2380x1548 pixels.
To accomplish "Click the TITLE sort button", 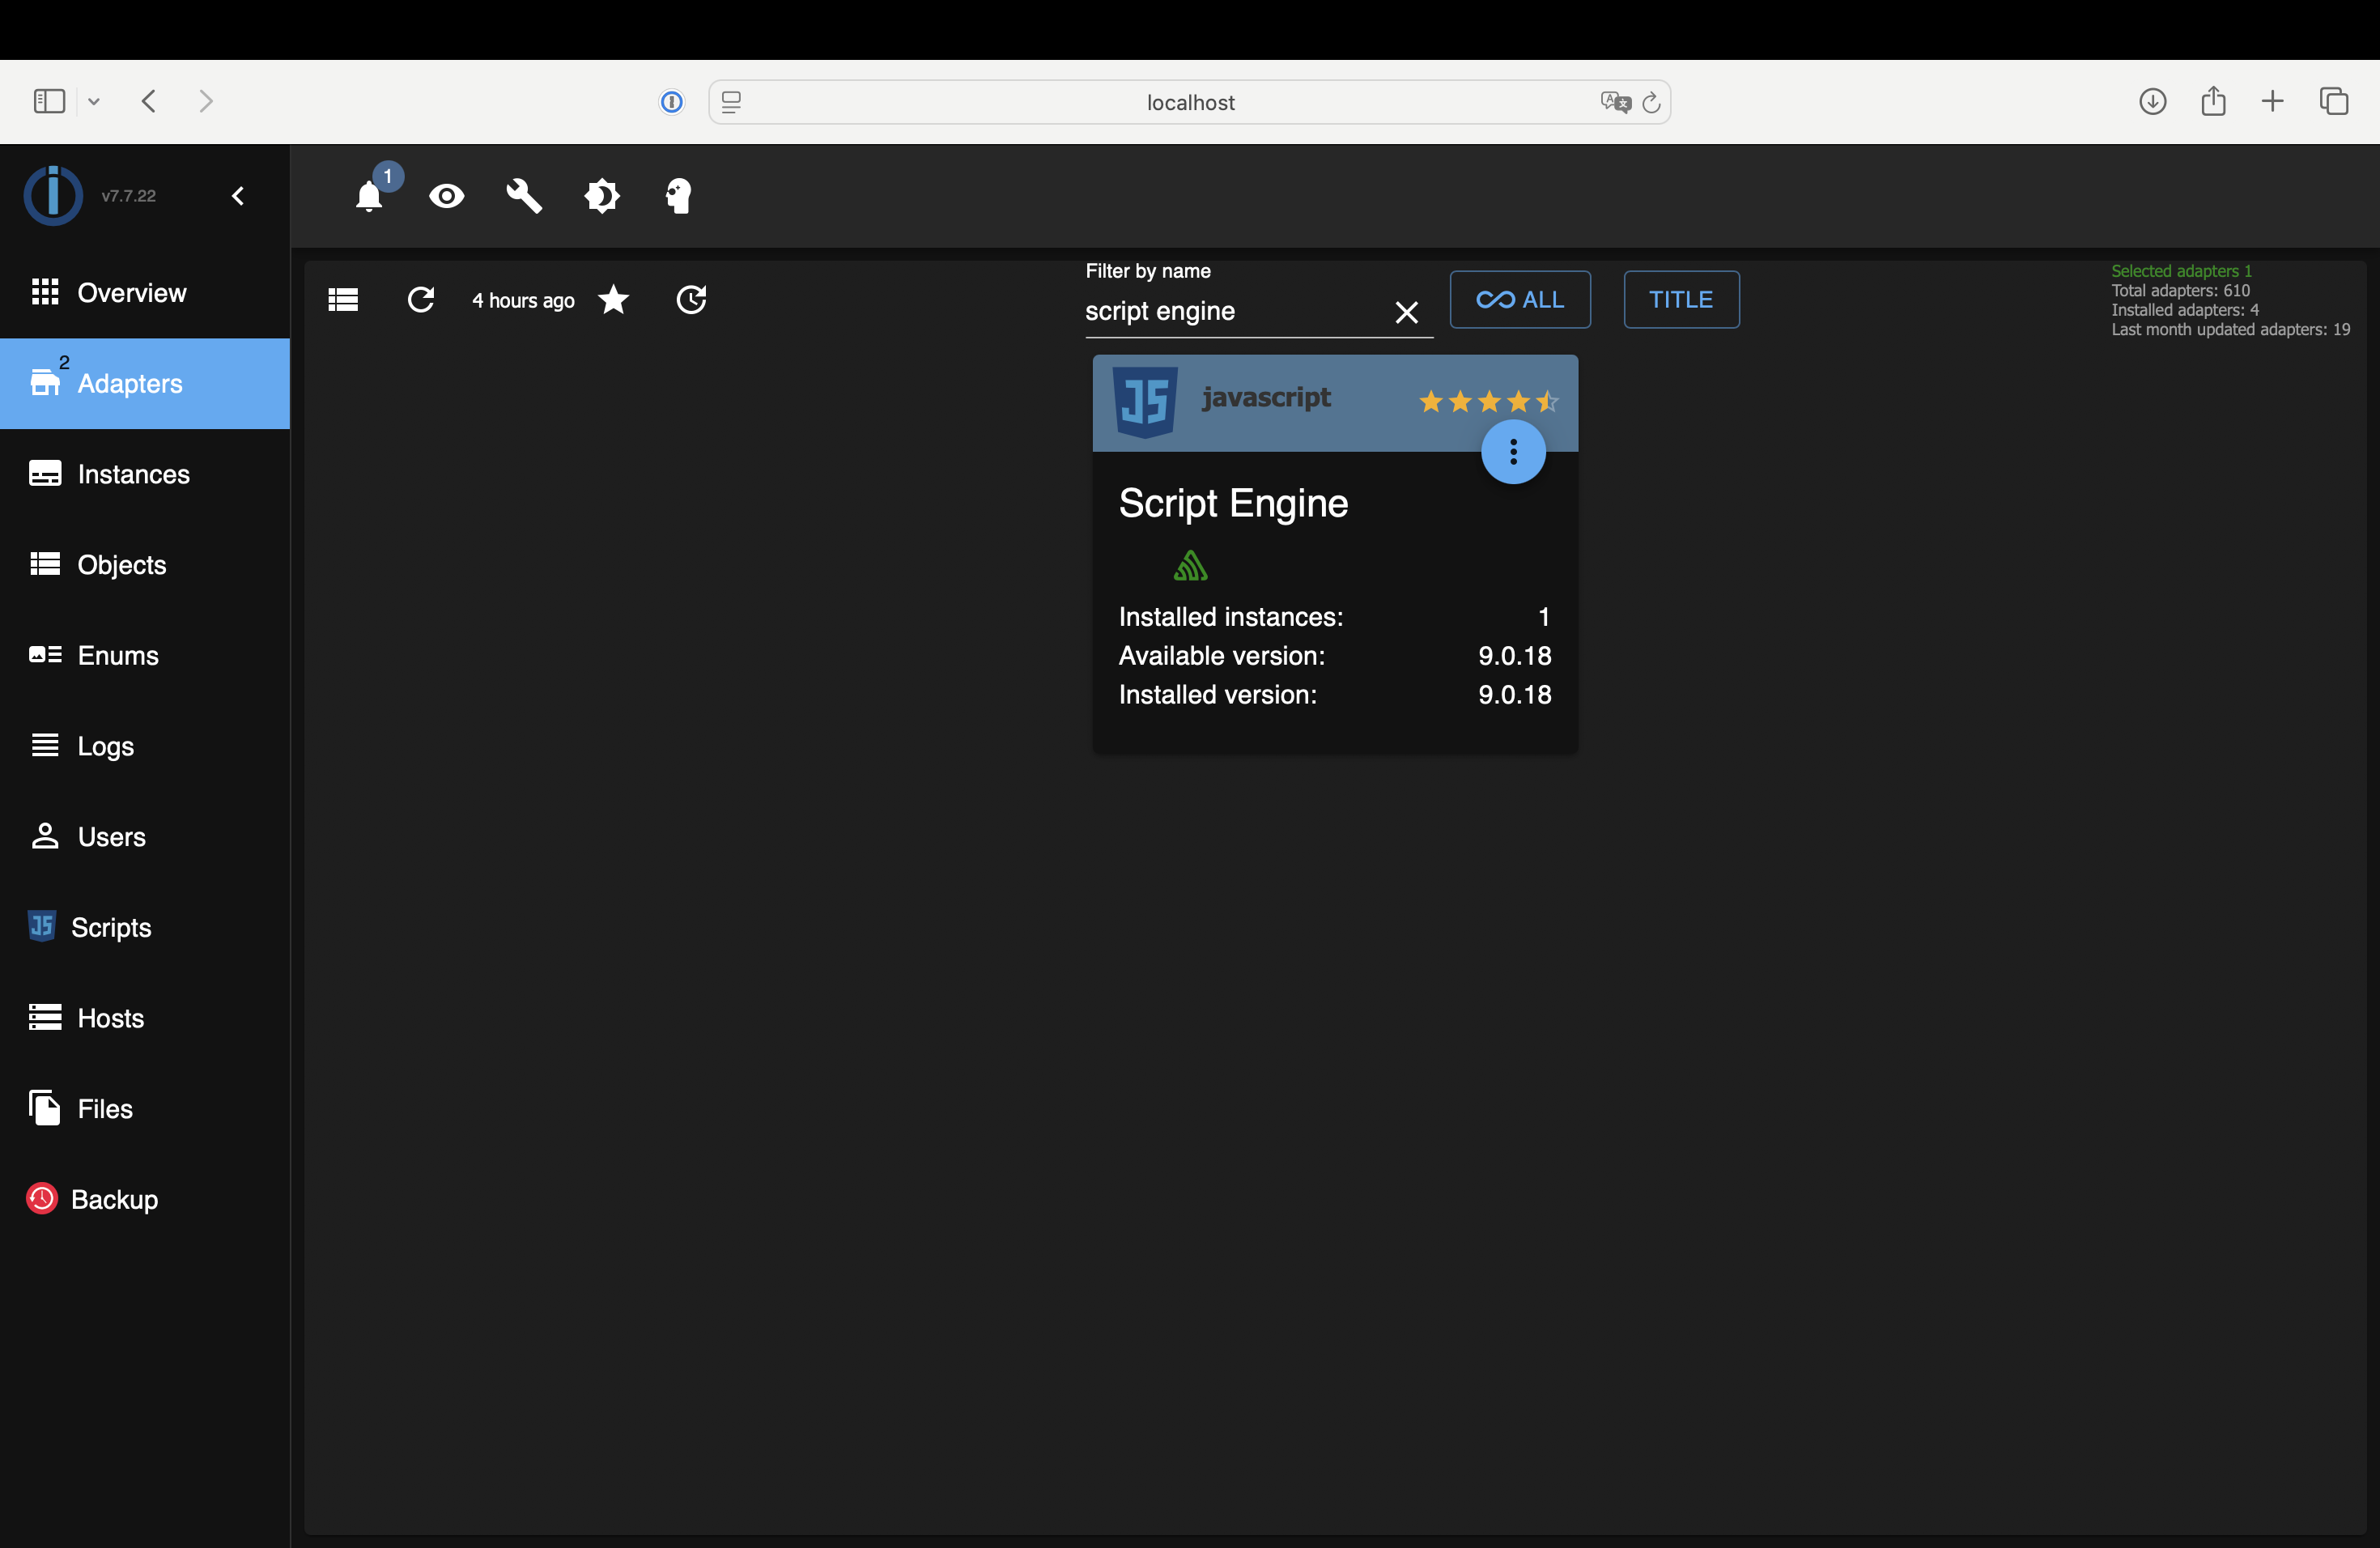I will (x=1681, y=300).
